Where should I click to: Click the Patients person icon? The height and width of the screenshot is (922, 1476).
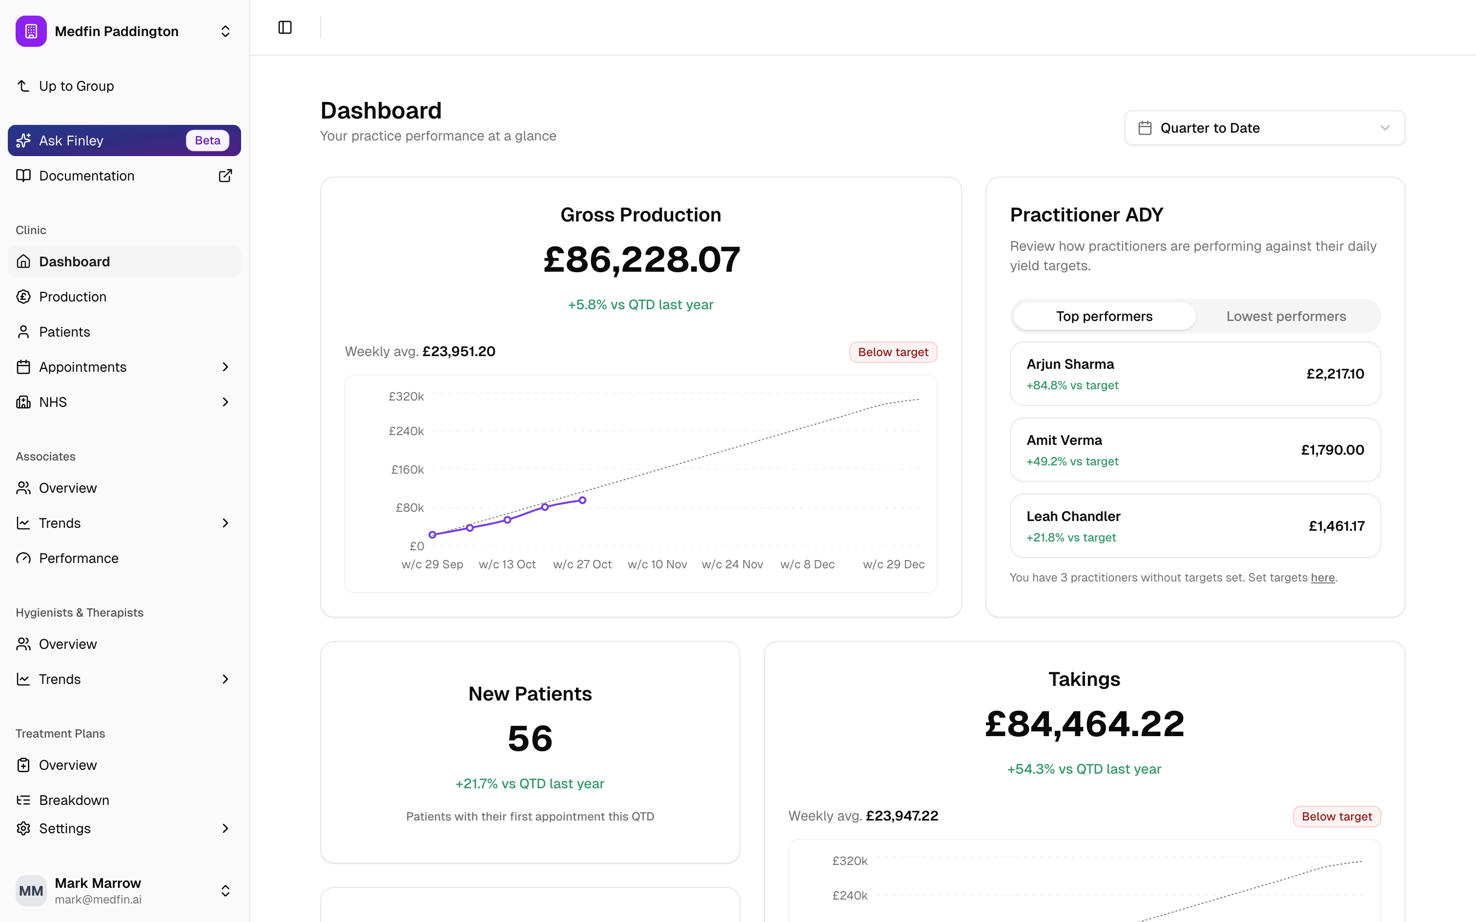tap(23, 332)
